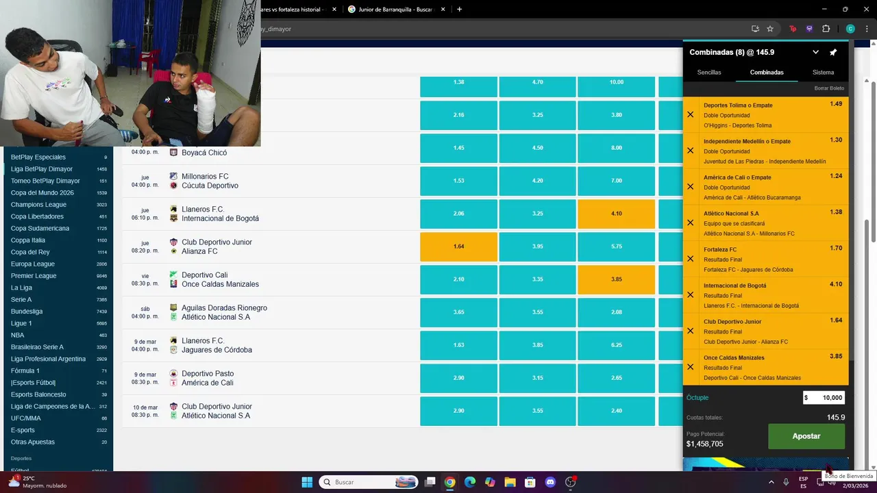Image resolution: width=877 pixels, height=493 pixels.
Task: Pick Deportivo Pasto win odds 2.90
Action: point(458,378)
